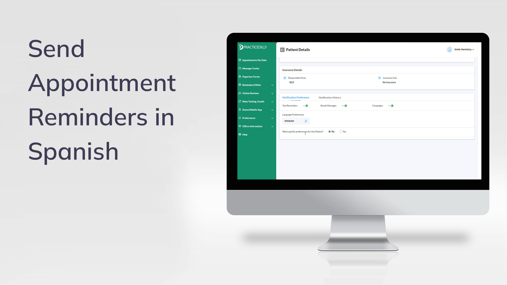Click the Demo Mobile App sidebar icon

point(240,110)
